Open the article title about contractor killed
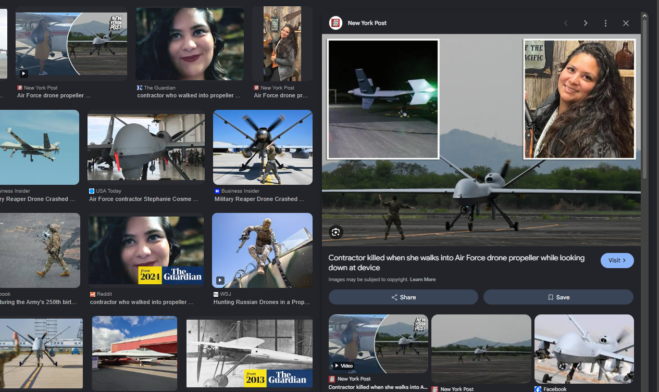Screen dimensions: 659x392 point(456,263)
